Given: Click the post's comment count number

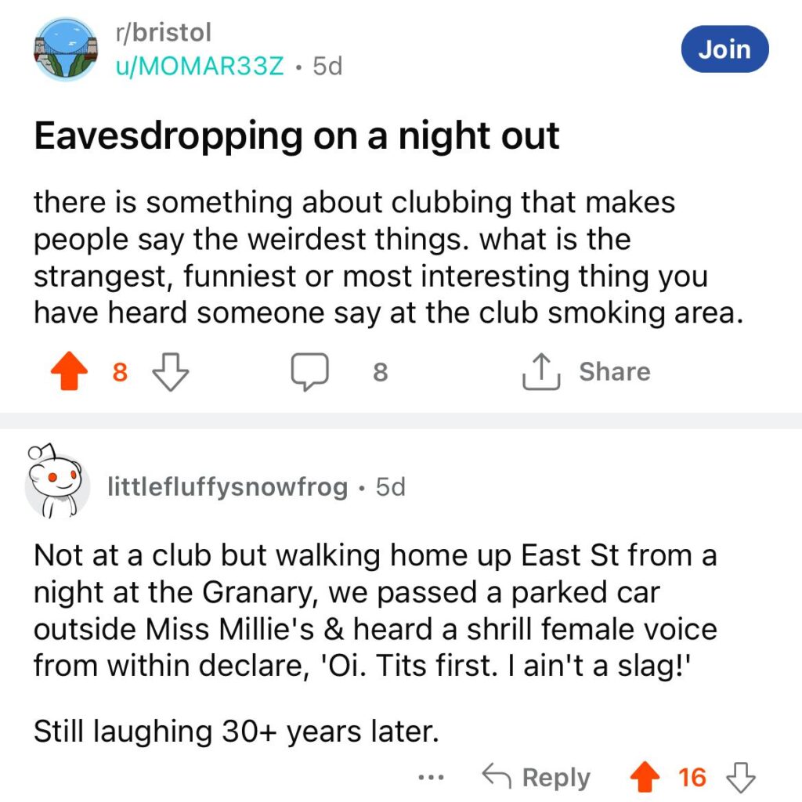Looking at the screenshot, I should tap(380, 372).
